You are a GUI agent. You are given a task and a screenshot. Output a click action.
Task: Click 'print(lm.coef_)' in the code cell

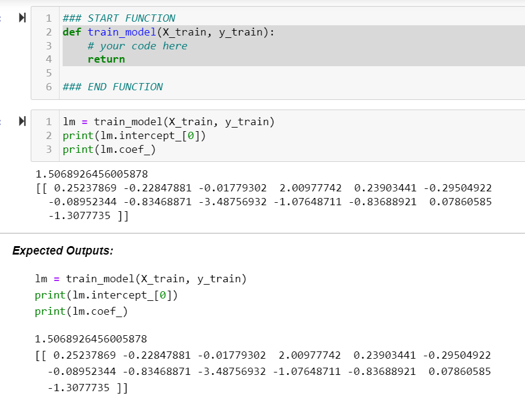pyautogui.click(x=109, y=149)
